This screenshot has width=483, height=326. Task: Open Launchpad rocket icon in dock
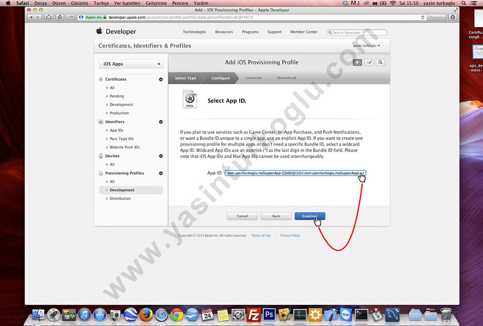pos(54,315)
